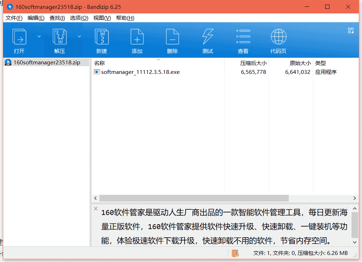Close the archive comment panel
362x262 pixels.
96,209
